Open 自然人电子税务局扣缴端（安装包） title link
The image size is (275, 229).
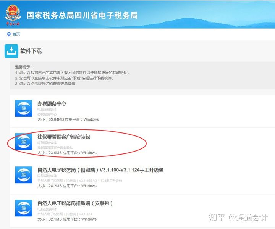coord(75,203)
